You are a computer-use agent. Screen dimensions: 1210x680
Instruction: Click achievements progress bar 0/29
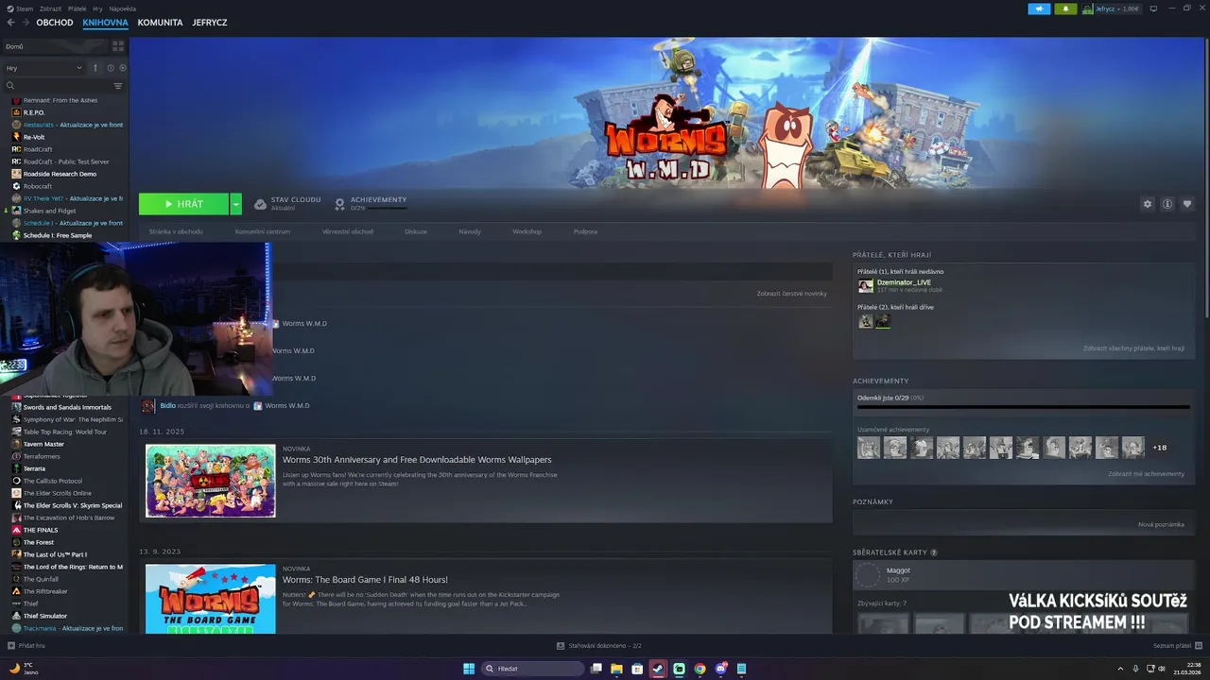pyautogui.click(x=1023, y=407)
